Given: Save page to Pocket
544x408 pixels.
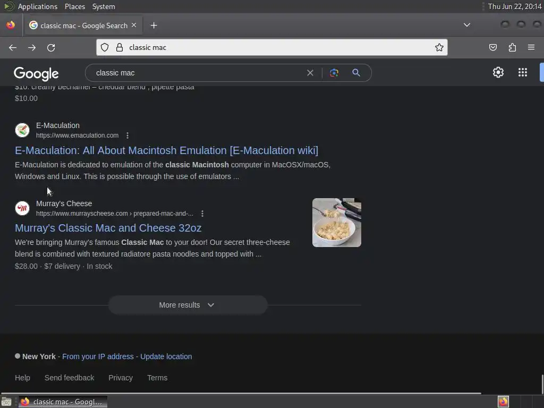Looking at the screenshot, I should coord(493,47).
